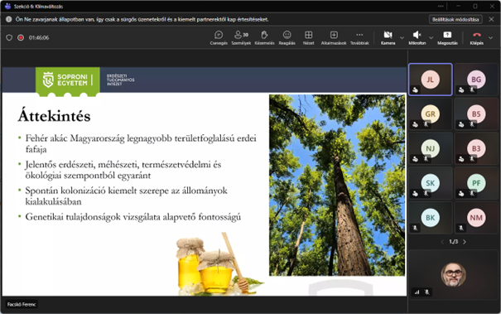
Task: Raise hand with Kézemelés button
Action: coord(264,37)
